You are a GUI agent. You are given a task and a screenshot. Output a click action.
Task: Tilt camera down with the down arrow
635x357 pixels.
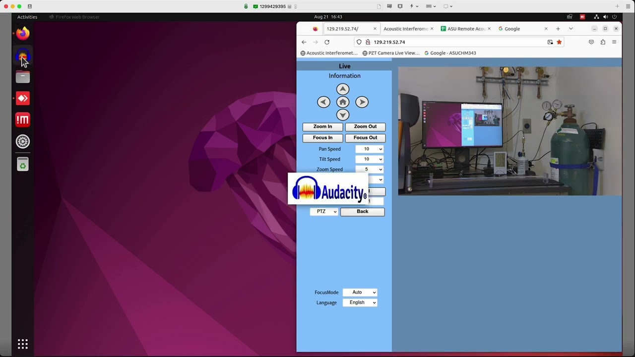click(343, 115)
